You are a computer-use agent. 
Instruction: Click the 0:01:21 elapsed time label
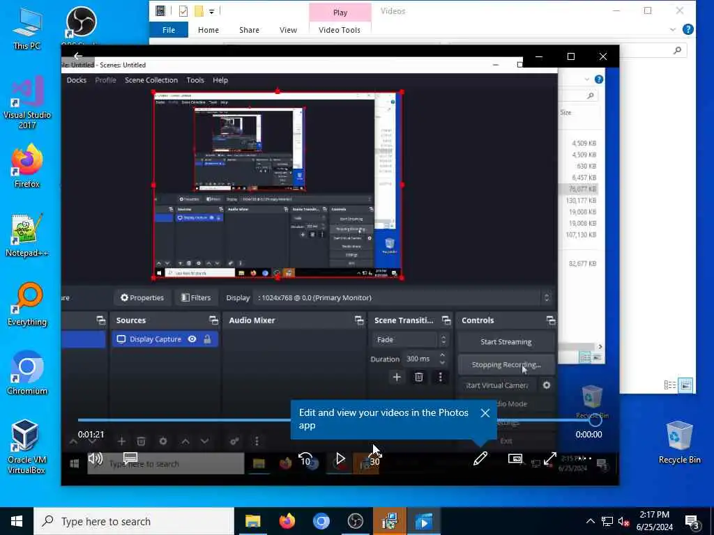91,435
